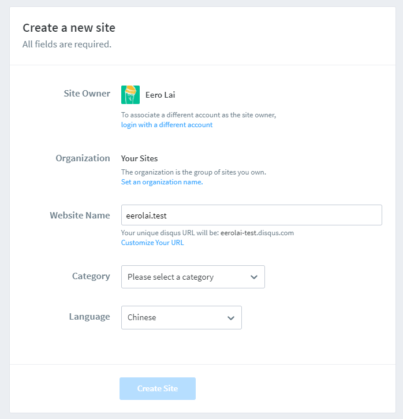Click the chevron arrow in the Language dropdown
Viewport: 403px width, 419px height.
click(x=231, y=318)
